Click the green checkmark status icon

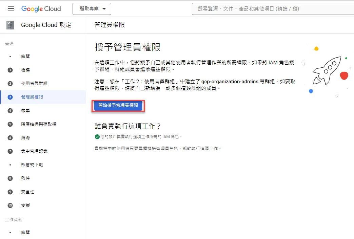[97, 137]
